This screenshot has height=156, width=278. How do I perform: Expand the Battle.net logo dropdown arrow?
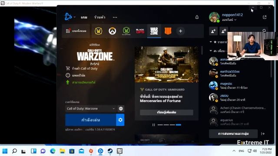click(75, 17)
